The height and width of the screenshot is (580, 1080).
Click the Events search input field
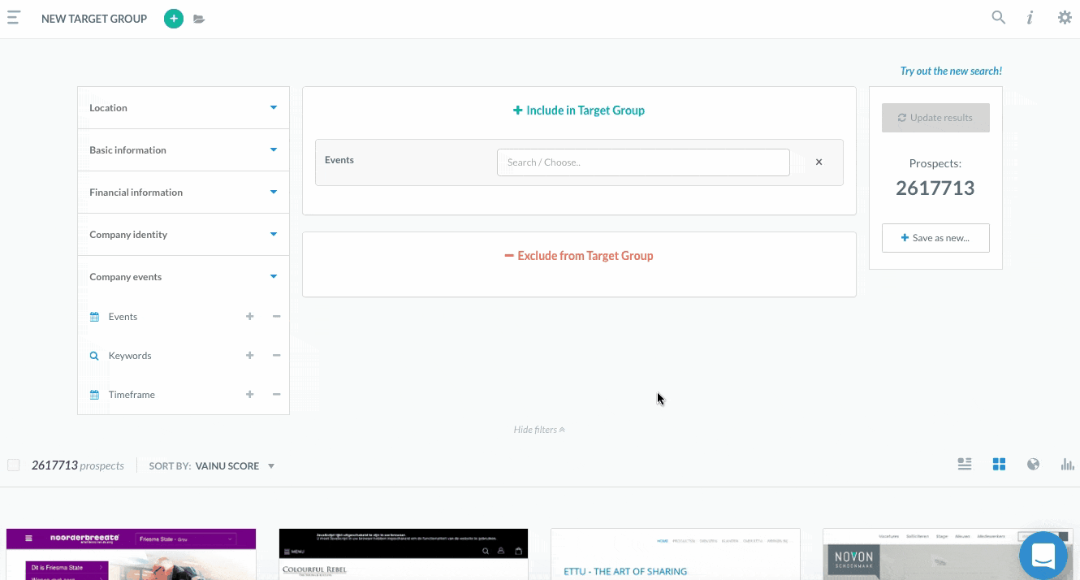(642, 162)
